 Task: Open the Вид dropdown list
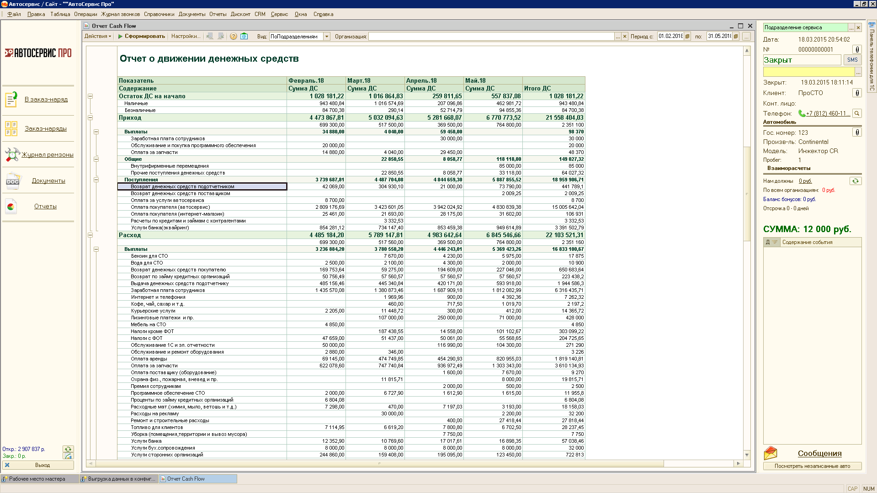coord(327,37)
